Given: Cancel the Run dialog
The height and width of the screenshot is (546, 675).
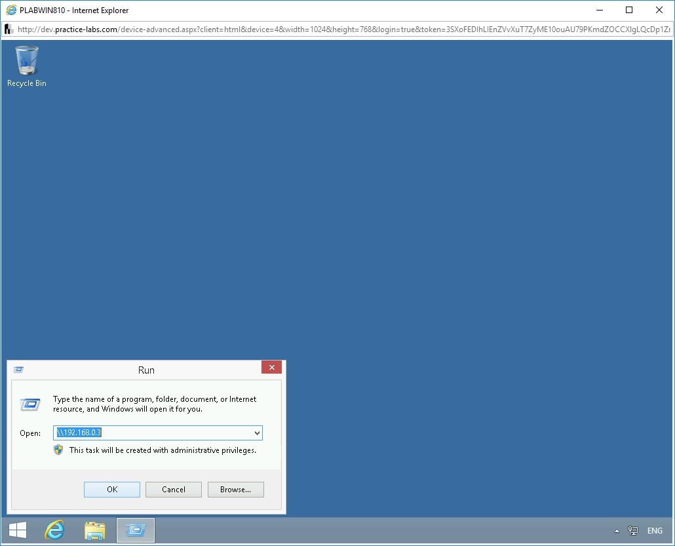Looking at the screenshot, I should point(173,490).
